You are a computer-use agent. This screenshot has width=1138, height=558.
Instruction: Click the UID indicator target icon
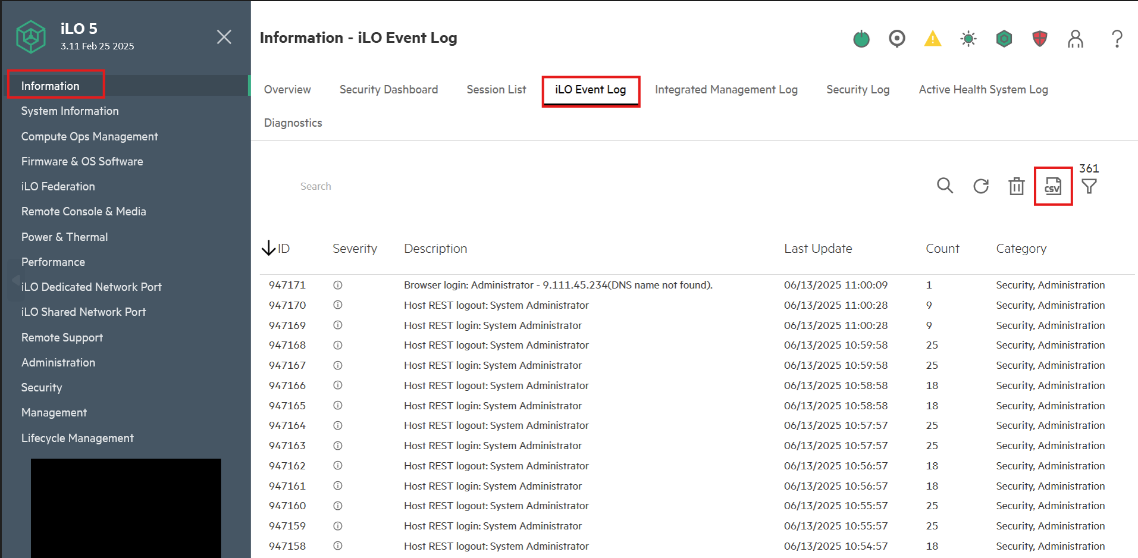click(896, 39)
